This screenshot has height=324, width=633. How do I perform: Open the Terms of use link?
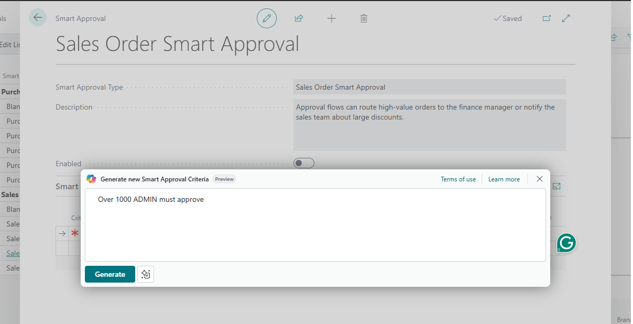(x=458, y=179)
